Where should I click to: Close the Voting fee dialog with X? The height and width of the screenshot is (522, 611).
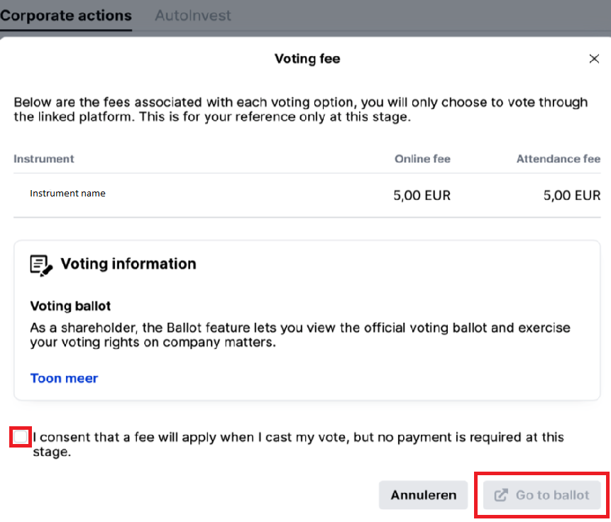click(x=594, y=59)
